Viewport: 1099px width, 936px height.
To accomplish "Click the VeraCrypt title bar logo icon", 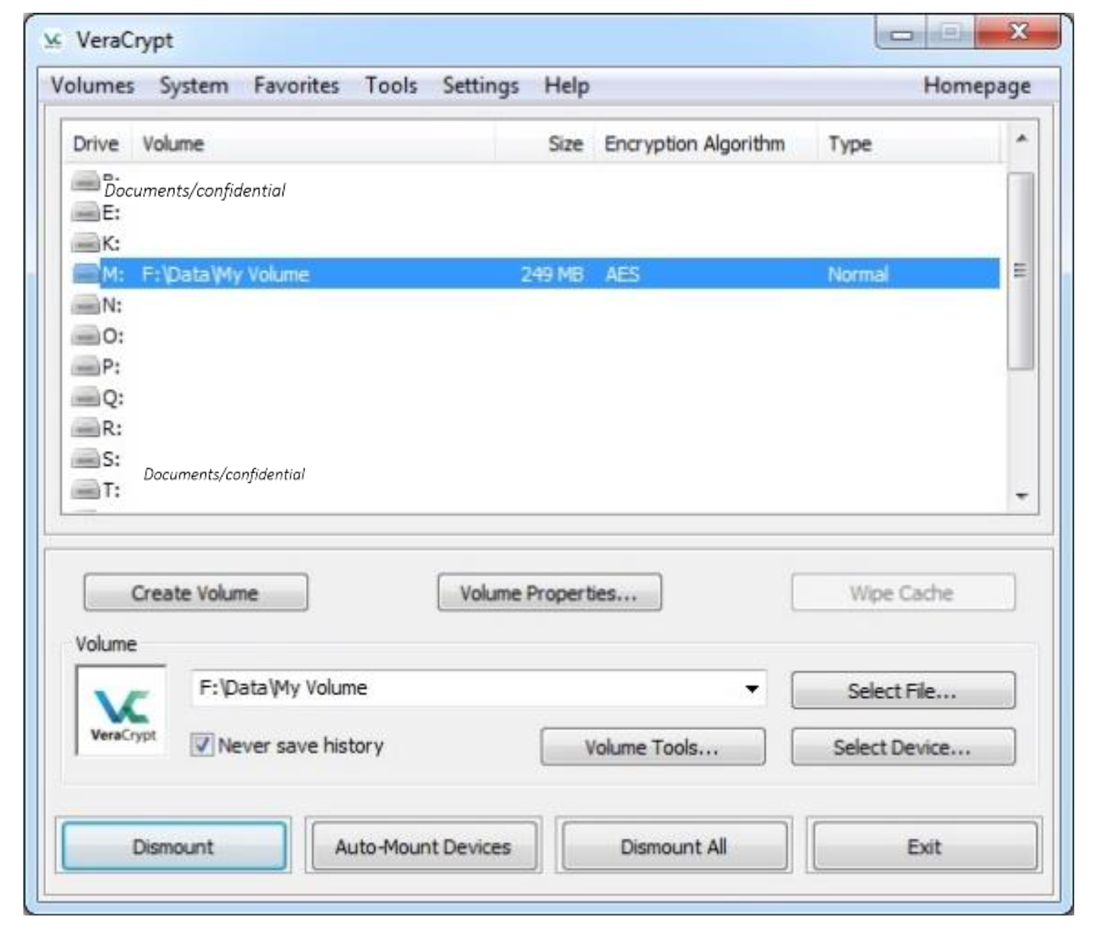I will (x=52, y=40).
